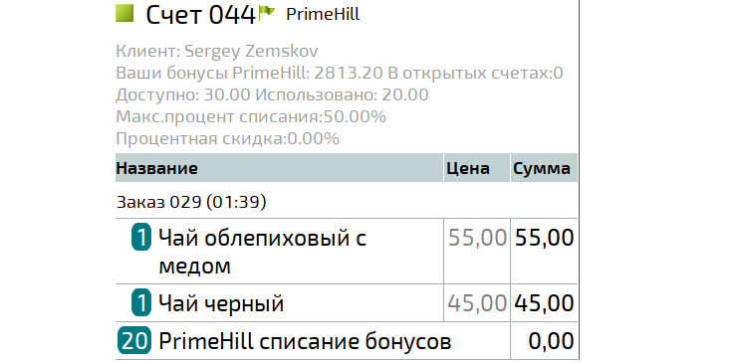Select the Чай облепиховый с медом row
Viewport: 736px width, 362px height.
[347, 252]
